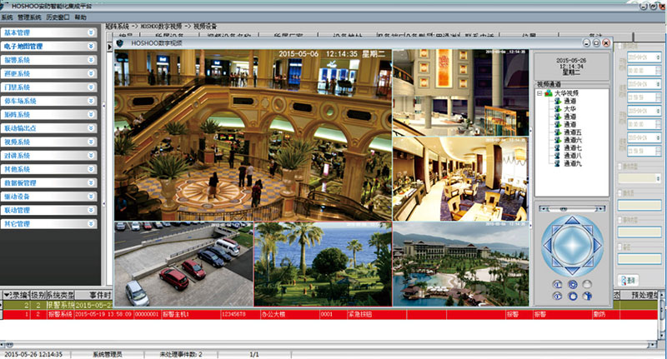Expand the 停车场系统 sidebar section
This screenshot has height=359, width=667.
(x=91, y=101)
